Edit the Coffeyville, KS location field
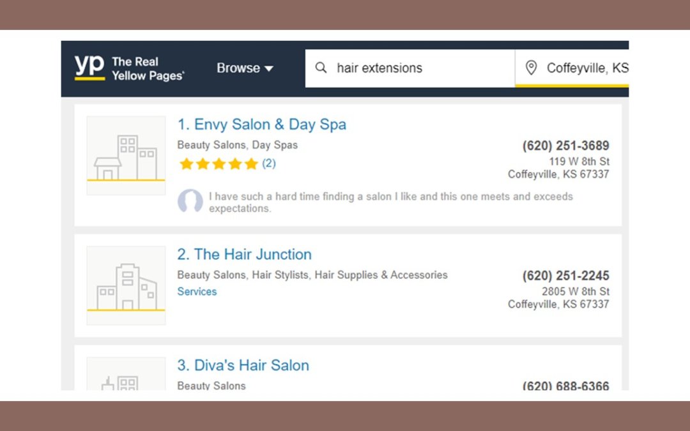690x431 pixels. pyautogui.click(x=572, y=68)
